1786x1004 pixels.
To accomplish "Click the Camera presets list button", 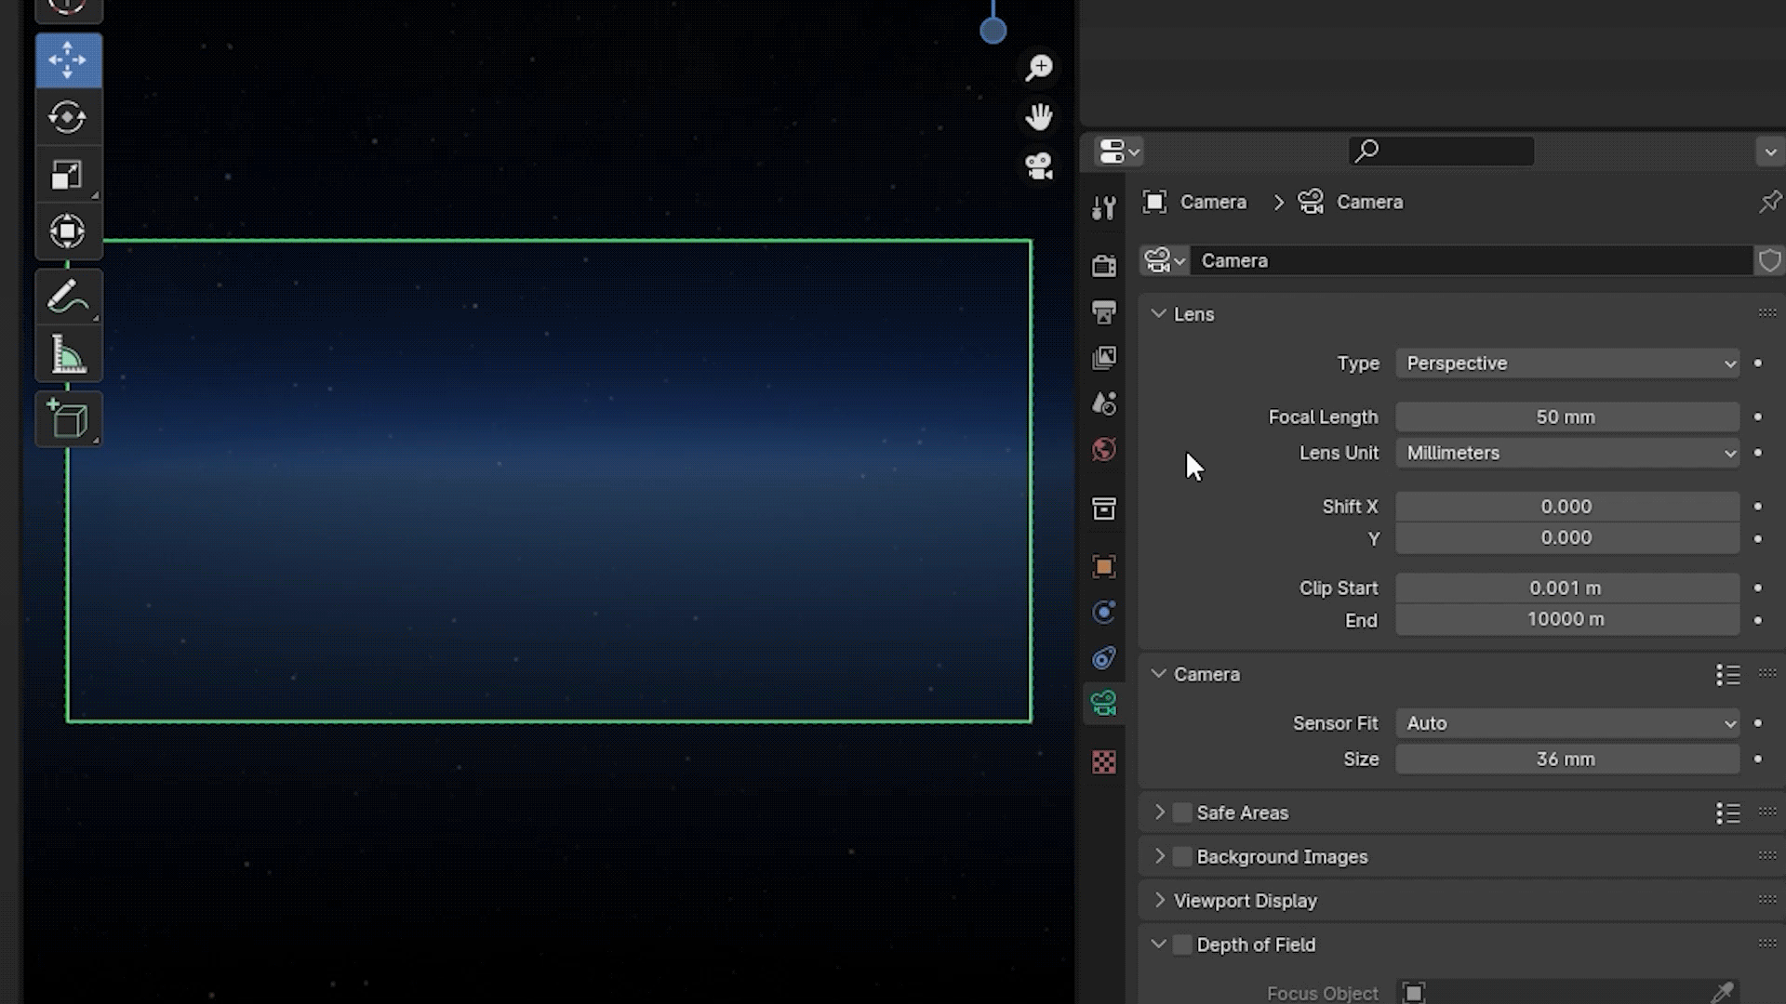I will point(1727,675).
